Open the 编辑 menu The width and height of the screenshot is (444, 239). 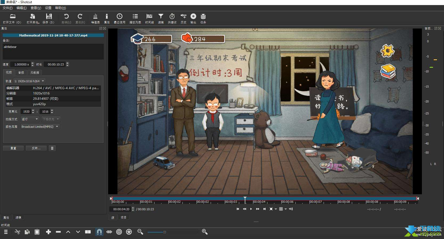tap(22, 8)
